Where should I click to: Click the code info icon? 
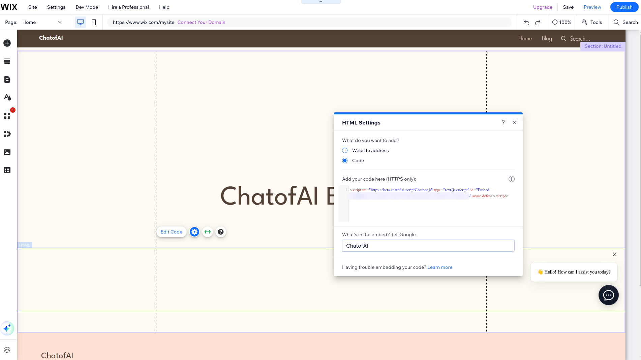(511, 179)
